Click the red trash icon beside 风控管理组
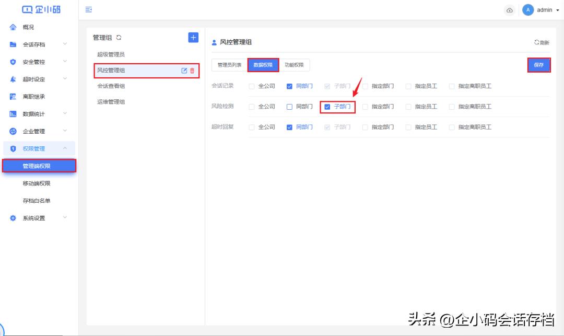Image resolution: width=564 pixels, height=336 pixels. tap(193, 70)
